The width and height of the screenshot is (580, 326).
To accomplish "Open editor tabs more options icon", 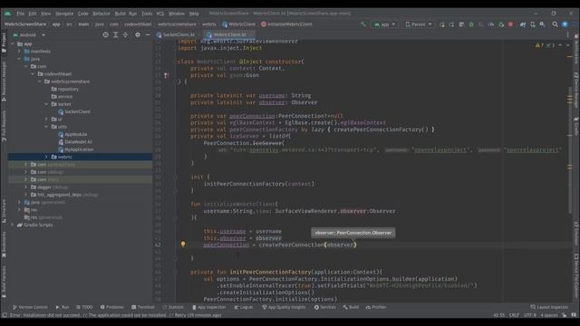I will [568, 34].
